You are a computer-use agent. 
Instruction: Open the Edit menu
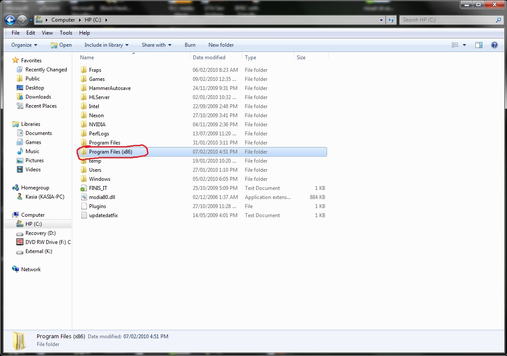31,32
